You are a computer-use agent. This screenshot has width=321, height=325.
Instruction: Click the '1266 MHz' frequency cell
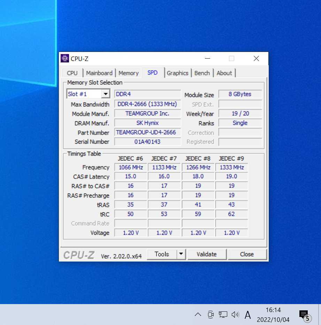tap(198, 167)
